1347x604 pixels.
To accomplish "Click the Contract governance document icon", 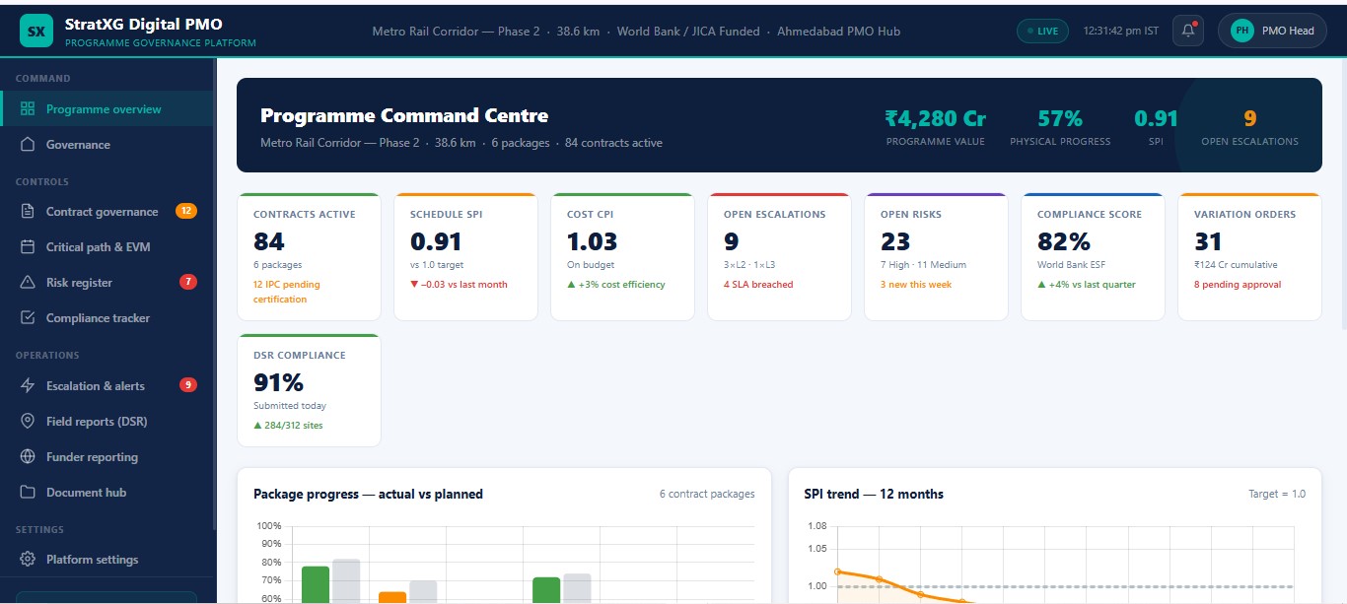I will [x=28, y=212].
